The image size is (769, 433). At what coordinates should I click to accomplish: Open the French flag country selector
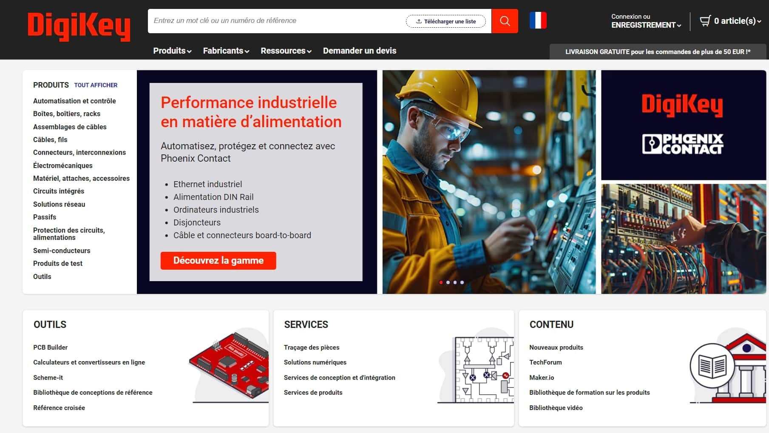(538, 20)
